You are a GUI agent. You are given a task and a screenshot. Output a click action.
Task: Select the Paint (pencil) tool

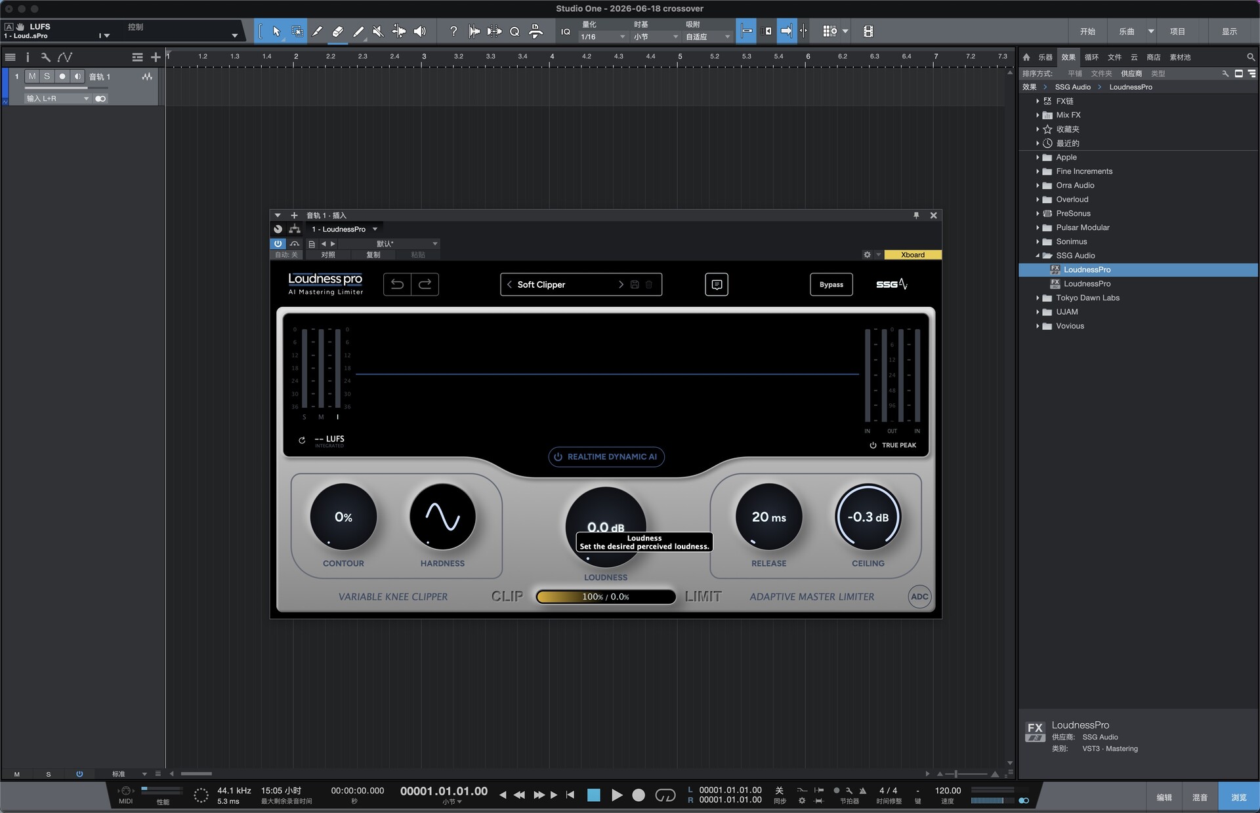click(358, 31)
